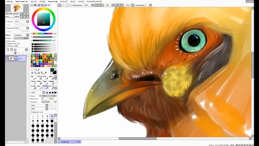Open the canvas rotation angle dropdown

(113, 5)
